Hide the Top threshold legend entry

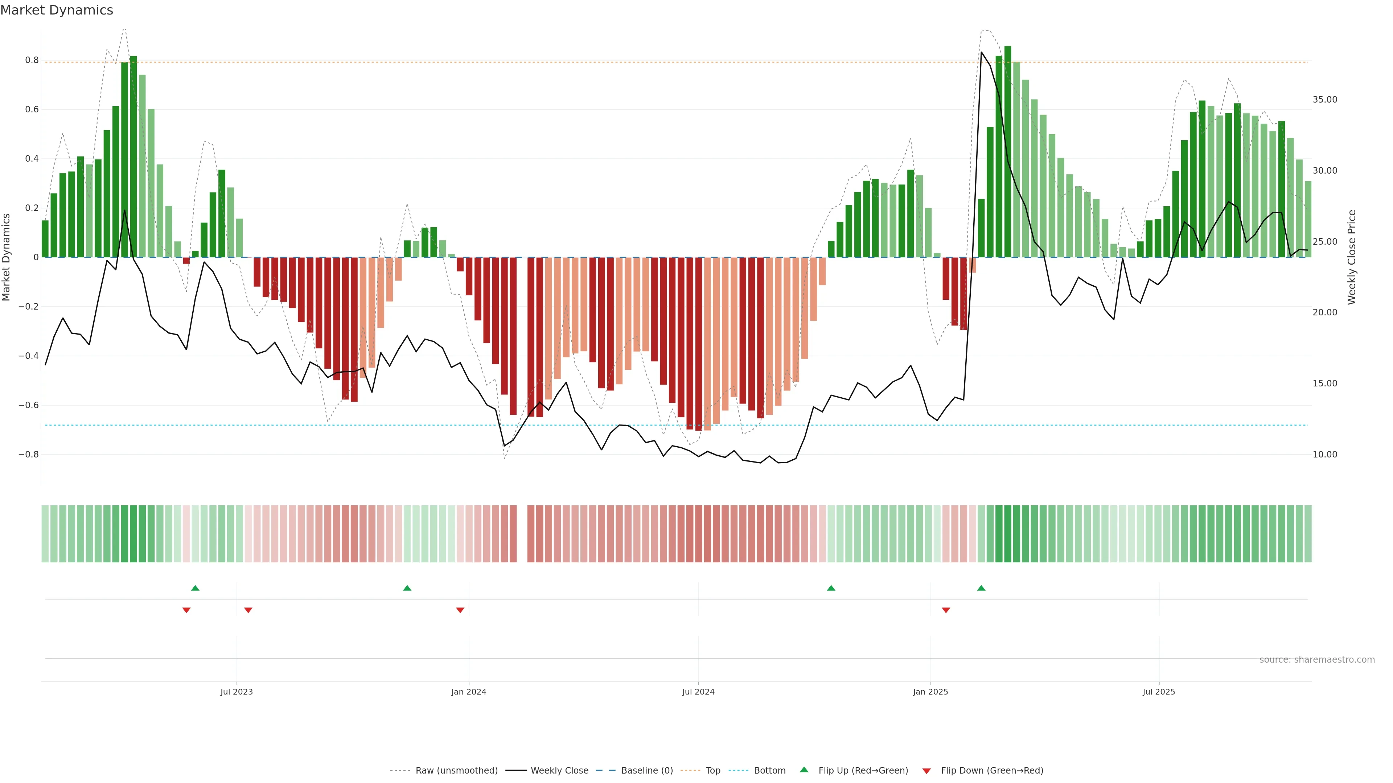point(713,771)
